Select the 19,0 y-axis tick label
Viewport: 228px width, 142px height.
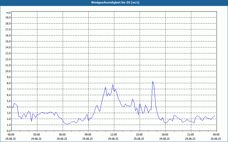coord(8,17)
